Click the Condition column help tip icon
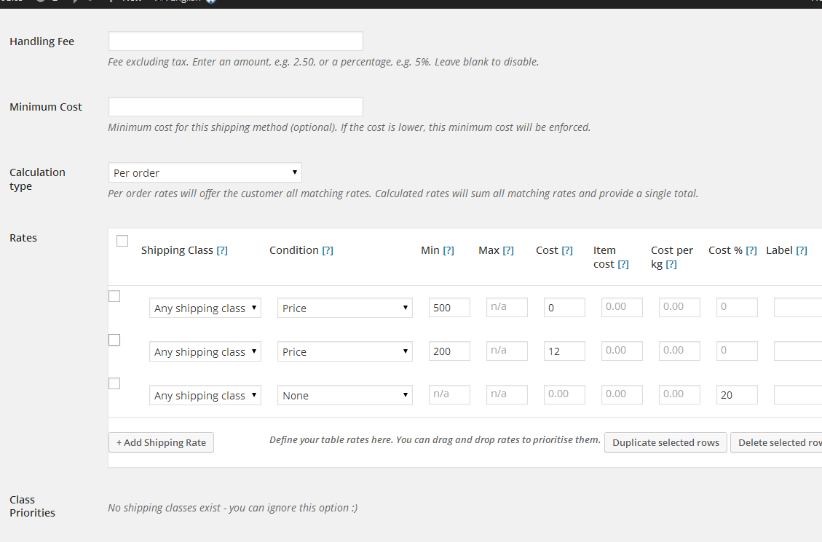This screenshot has height=542, width=822. pos(328,250)
